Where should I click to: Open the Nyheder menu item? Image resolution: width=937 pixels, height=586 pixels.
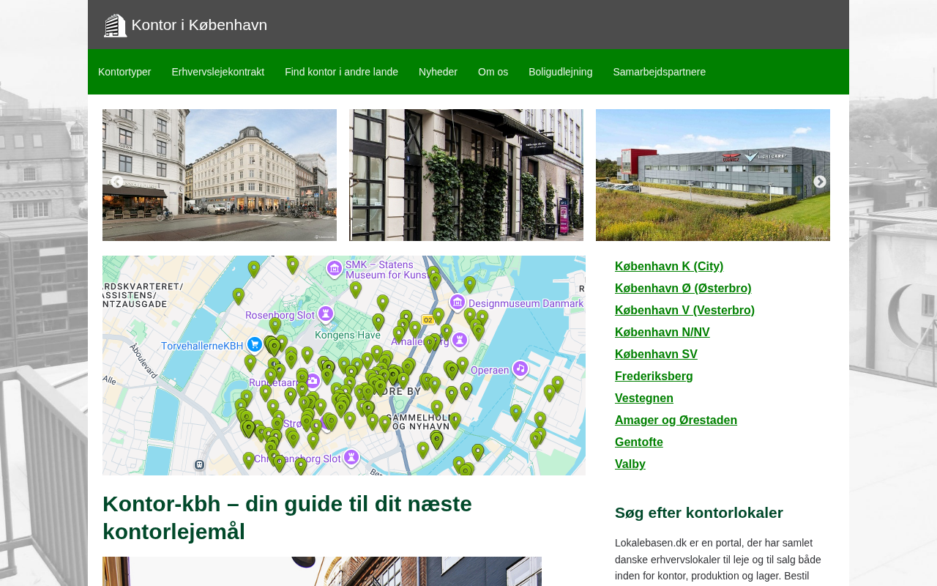pyautogui.click(x=438, y=72)
